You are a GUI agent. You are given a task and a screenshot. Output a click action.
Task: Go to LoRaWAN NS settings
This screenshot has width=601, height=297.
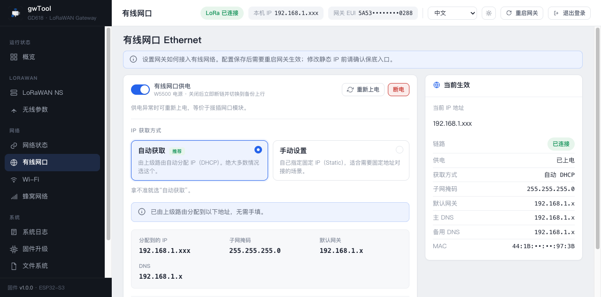(x=52, y=92)
